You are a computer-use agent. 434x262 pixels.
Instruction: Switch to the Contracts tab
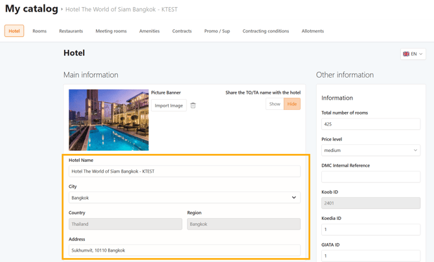tap(182, 31)
